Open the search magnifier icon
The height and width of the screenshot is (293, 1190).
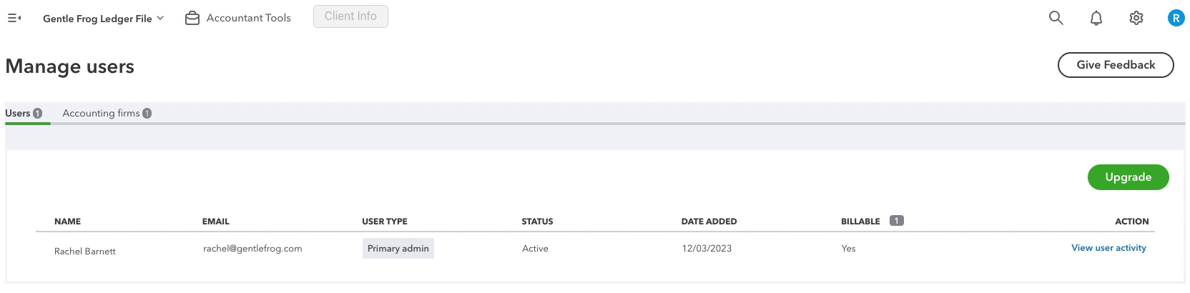[x=1056, y=18]
